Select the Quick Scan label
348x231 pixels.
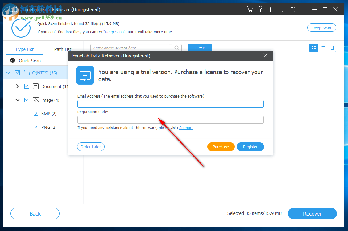(30, 61)
